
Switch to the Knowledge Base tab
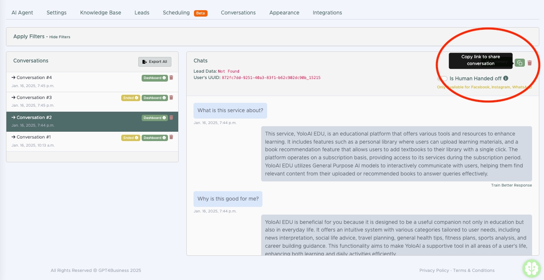tap(100, 13)
